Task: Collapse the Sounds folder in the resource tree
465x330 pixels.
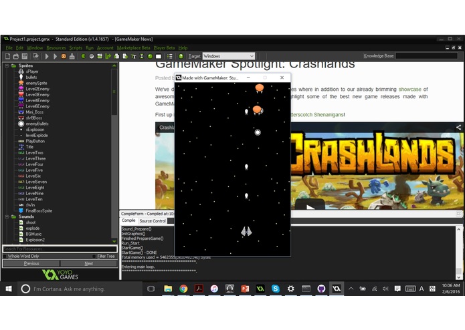Action: (x=7, y=216)
